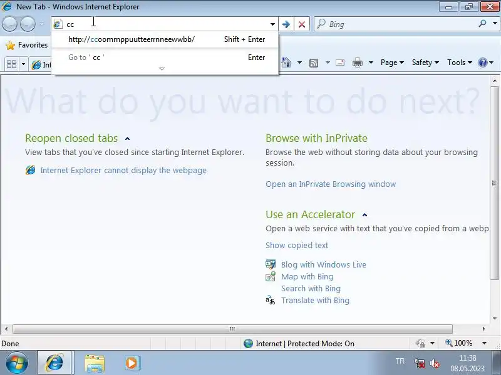Click the TR language indicator

click(400, 361)
